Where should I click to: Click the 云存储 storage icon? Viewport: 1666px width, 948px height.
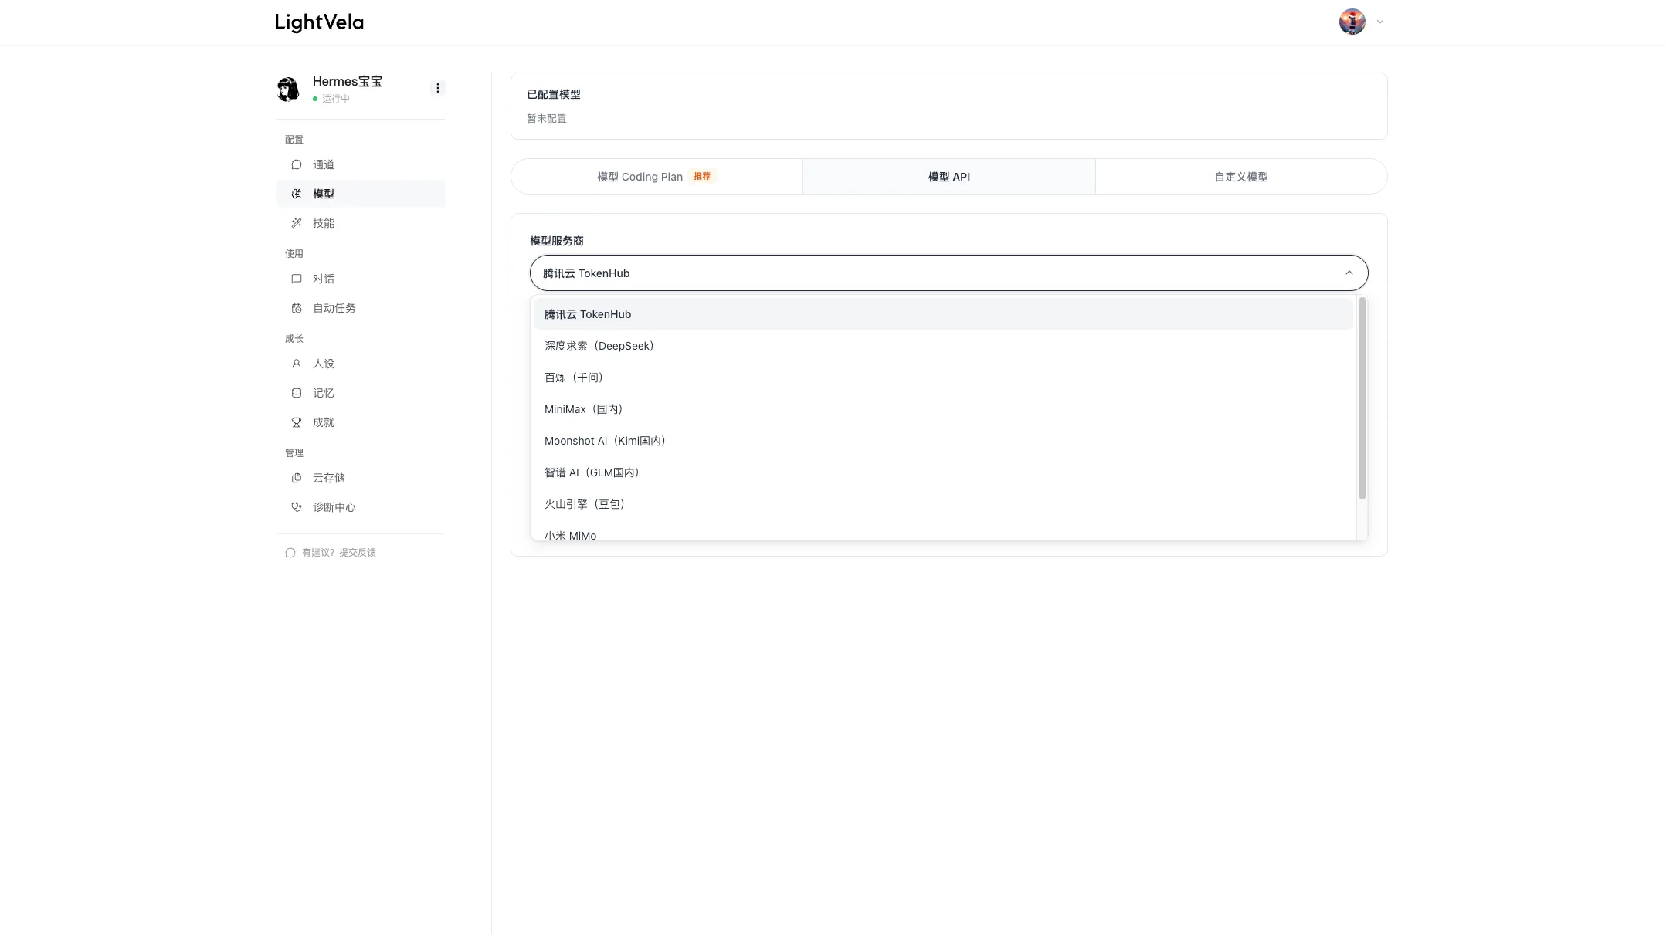tap(296, 478)
